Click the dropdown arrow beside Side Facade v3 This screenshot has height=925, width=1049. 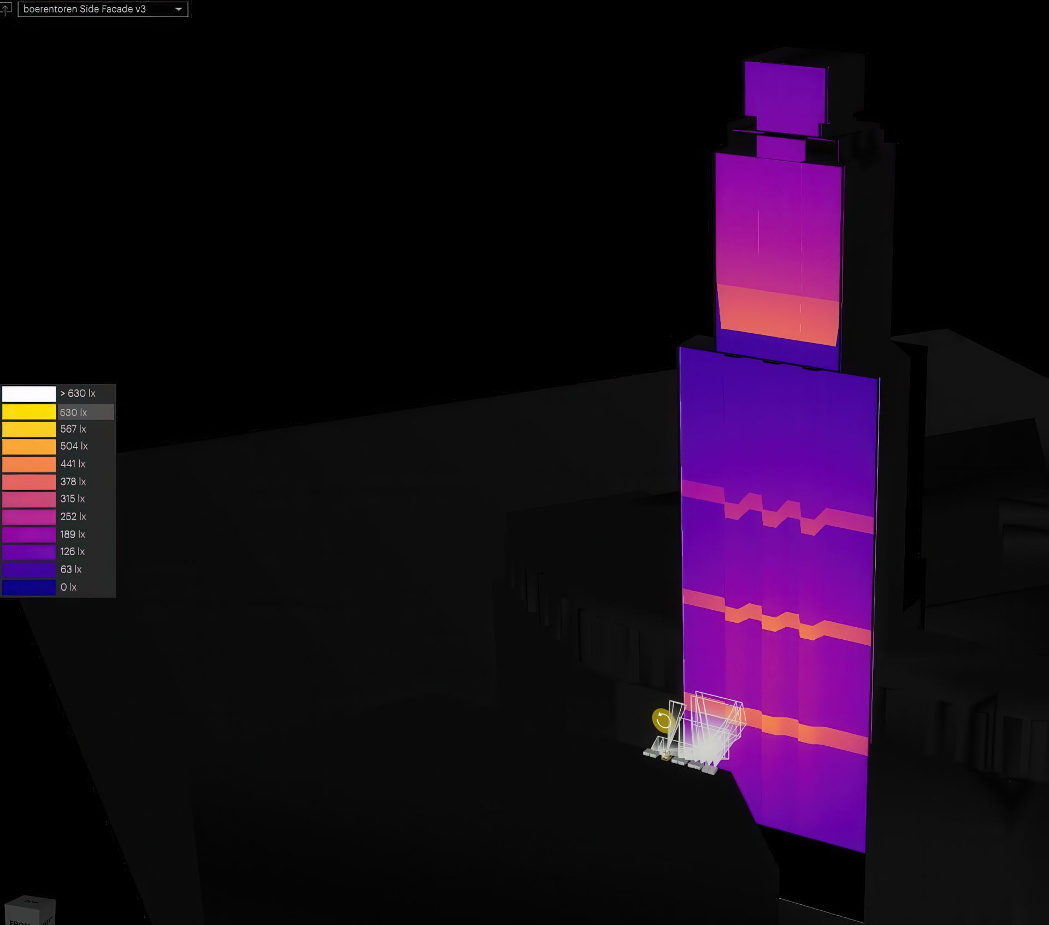click(x=179, y=9)
